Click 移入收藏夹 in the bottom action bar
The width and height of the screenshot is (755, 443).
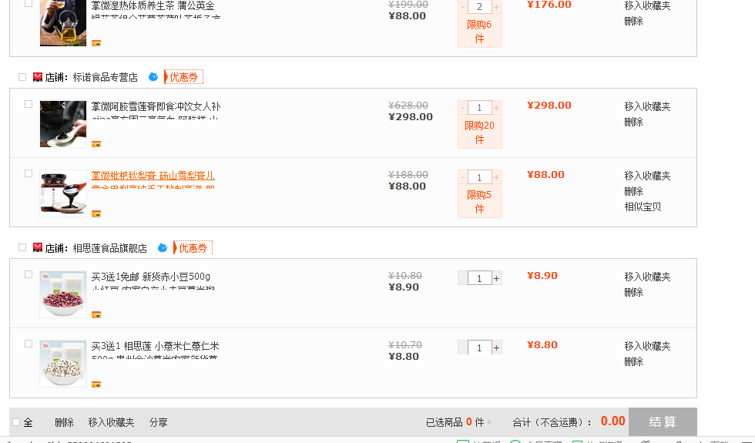(x=111, y=422)
